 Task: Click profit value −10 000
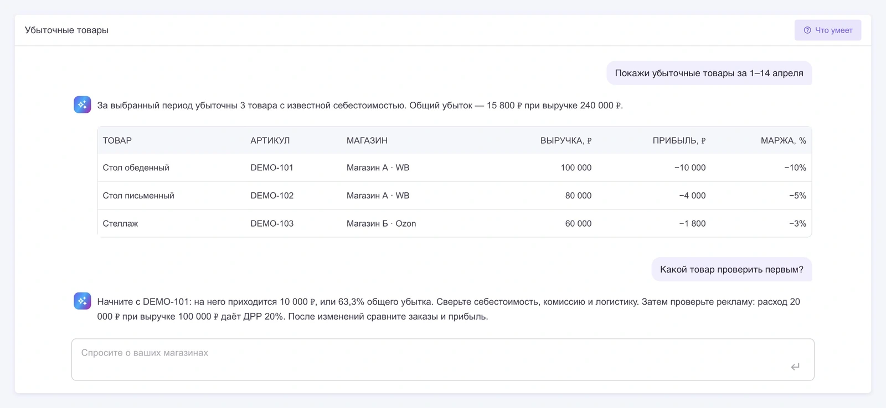coord(690,168)
